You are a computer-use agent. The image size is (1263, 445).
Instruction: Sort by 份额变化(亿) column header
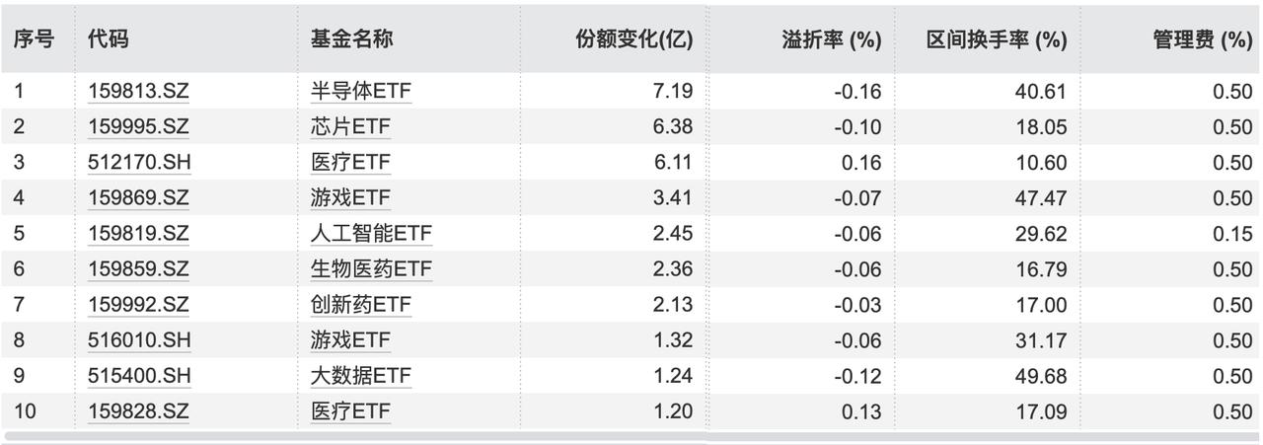(x=634, y=39)
